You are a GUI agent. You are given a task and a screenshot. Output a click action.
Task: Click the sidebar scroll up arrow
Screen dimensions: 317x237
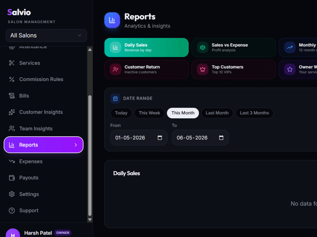point(90,50)
